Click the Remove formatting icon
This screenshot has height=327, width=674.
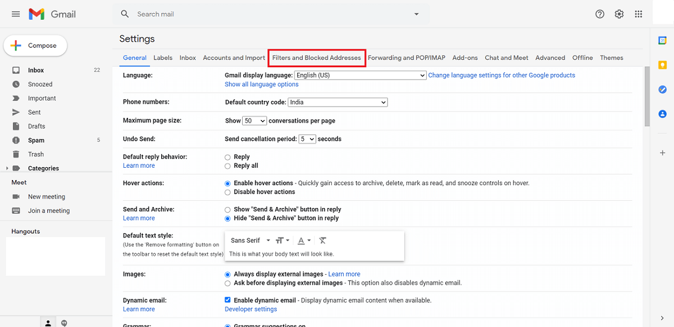(322, 241)
